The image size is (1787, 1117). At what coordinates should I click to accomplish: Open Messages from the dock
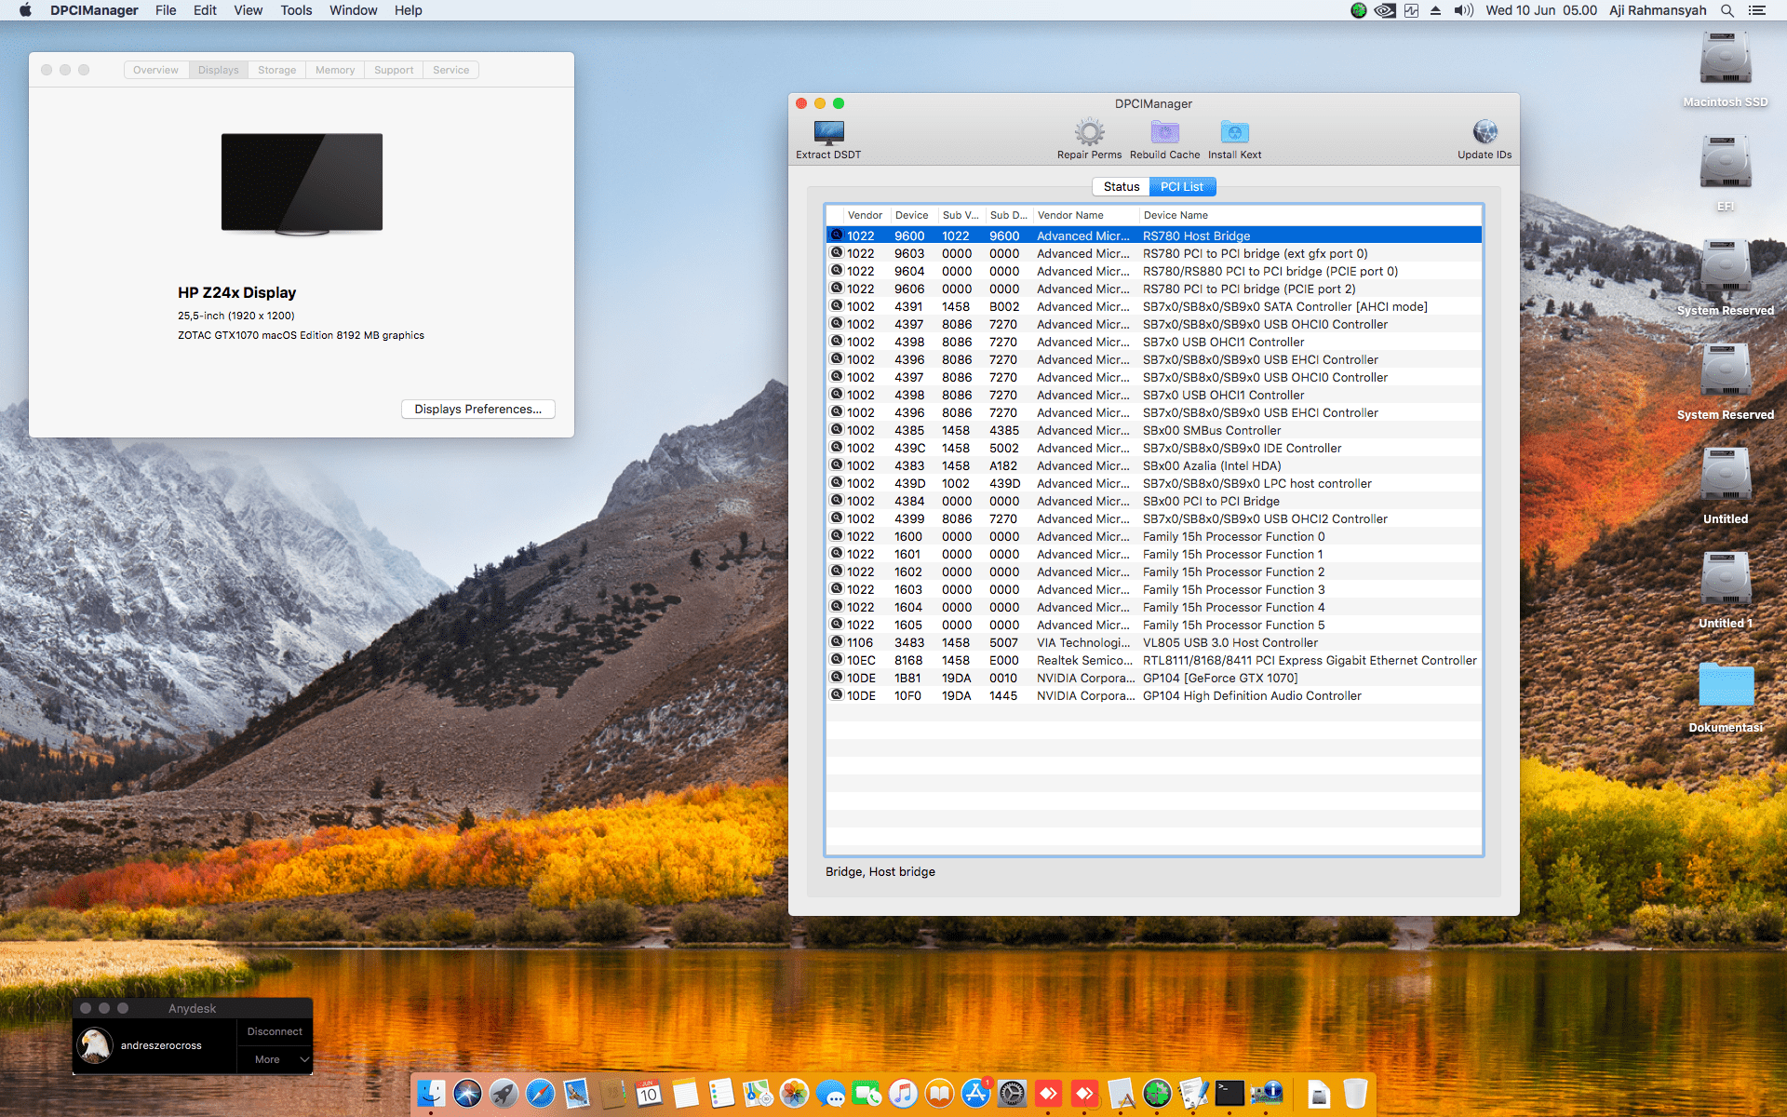pos(830,1093)
